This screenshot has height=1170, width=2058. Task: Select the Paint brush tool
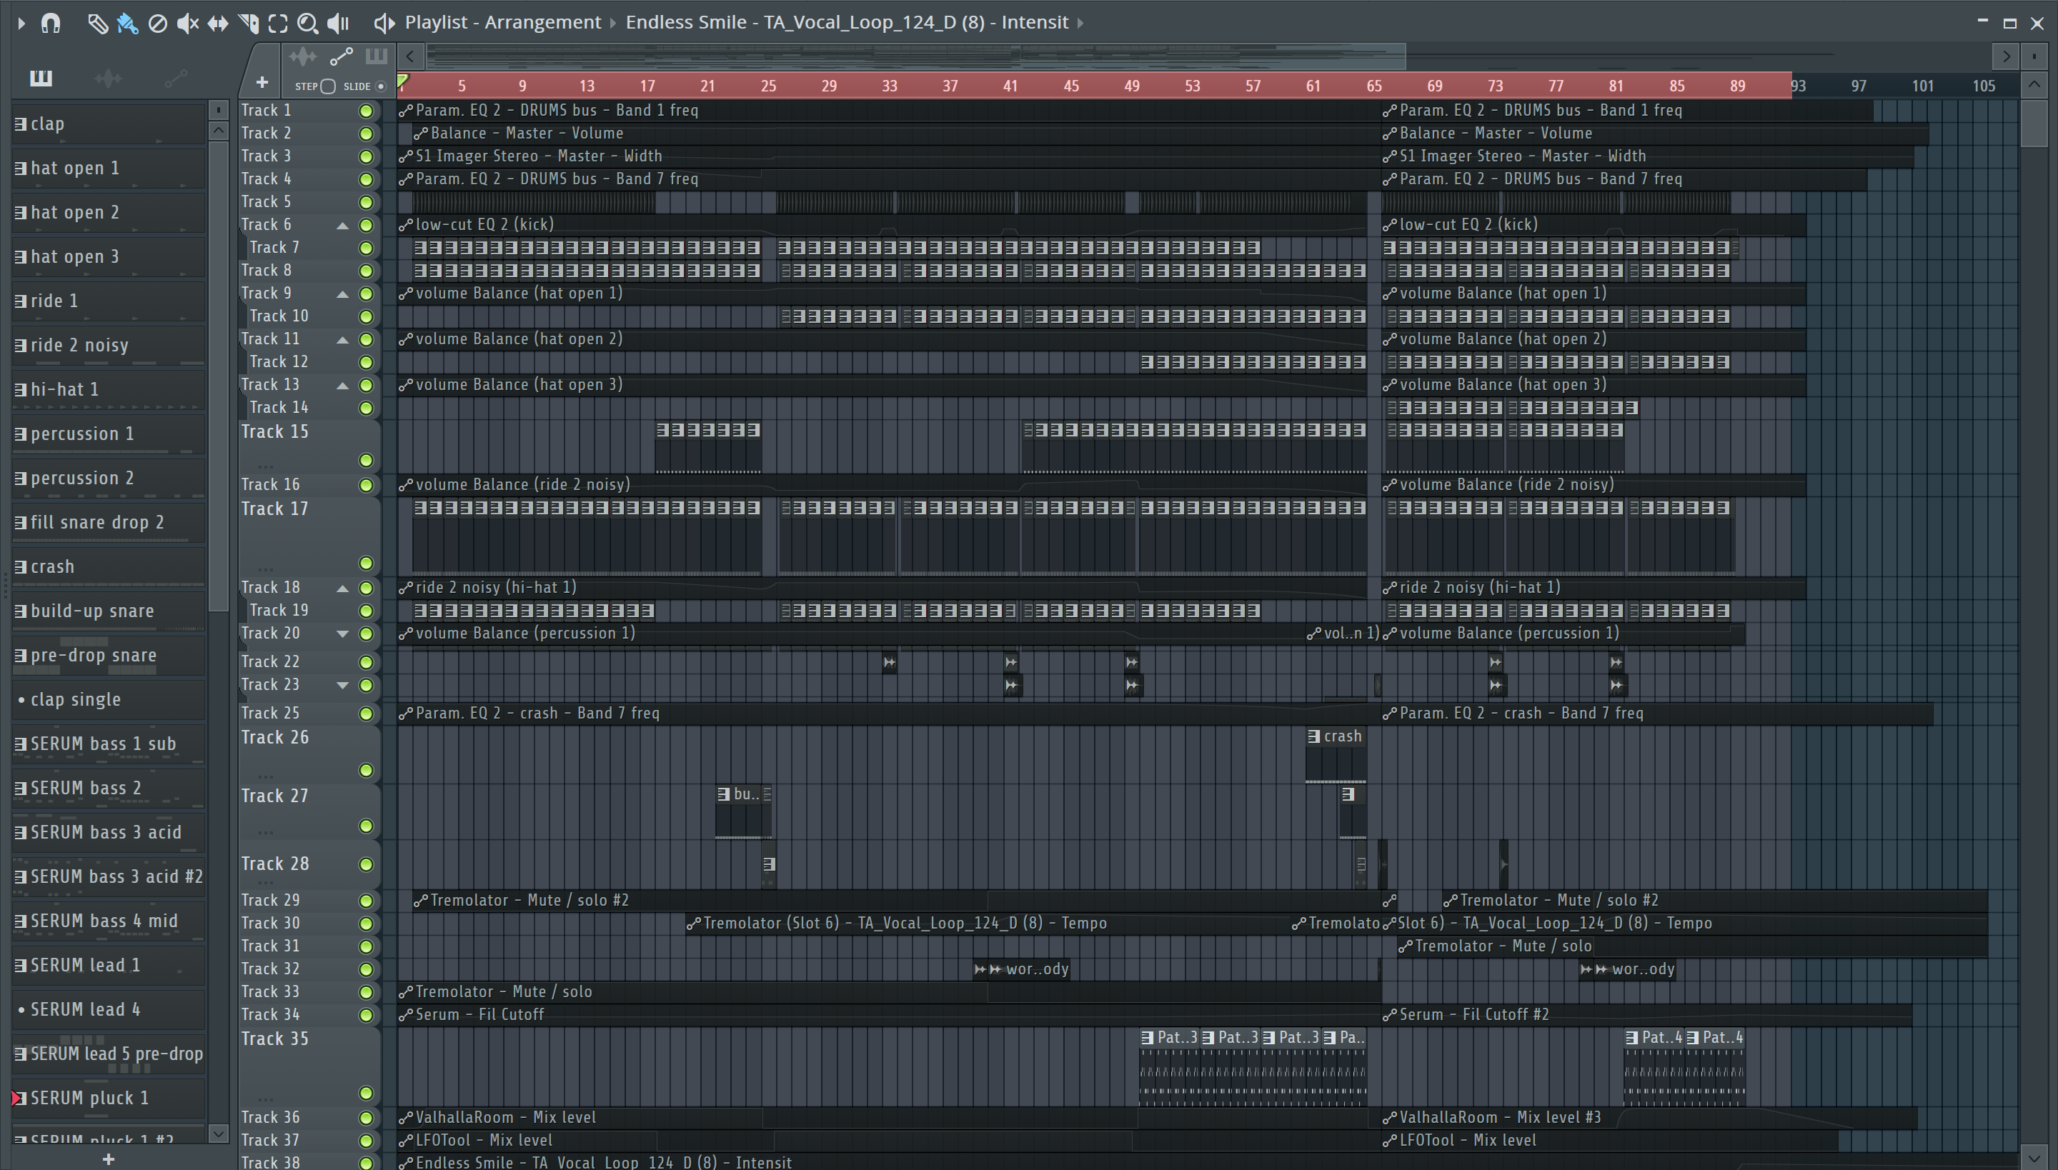pyautogui.click(x=127, y=24)
